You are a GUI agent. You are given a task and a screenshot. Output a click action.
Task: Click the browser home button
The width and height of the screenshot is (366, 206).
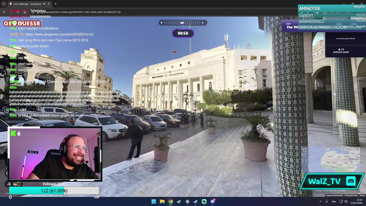click(x=25, y=12)
